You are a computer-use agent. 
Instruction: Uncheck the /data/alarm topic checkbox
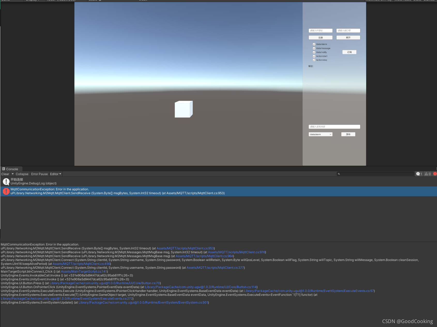point(314,44)
